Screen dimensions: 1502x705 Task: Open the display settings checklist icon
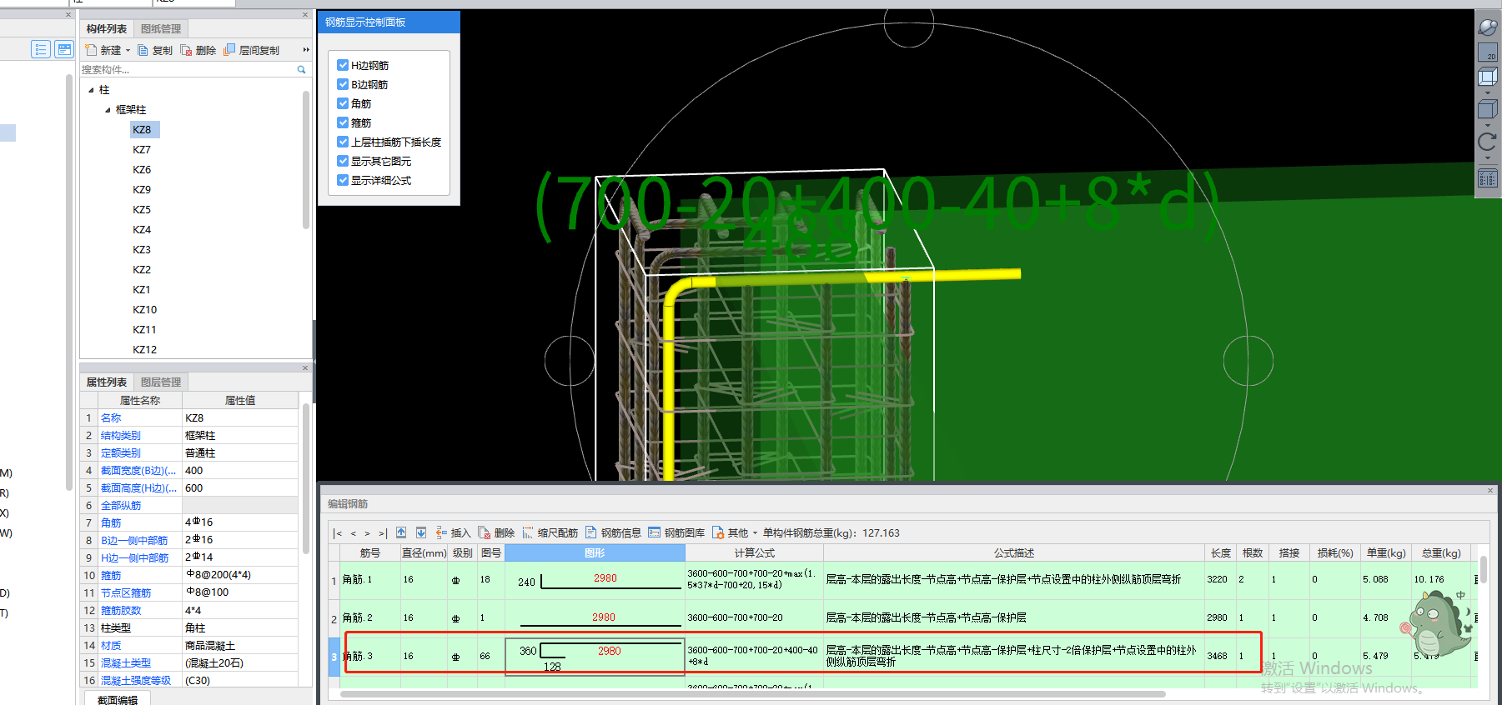[1488, 178]
